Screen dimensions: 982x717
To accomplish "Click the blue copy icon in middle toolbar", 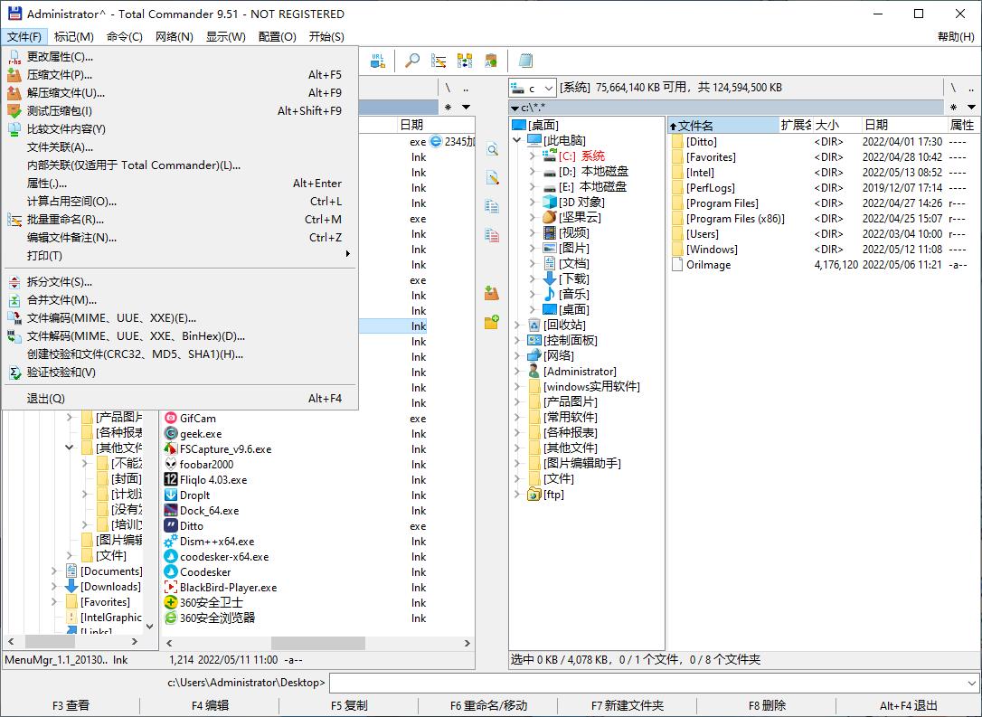I will point(492,205).
